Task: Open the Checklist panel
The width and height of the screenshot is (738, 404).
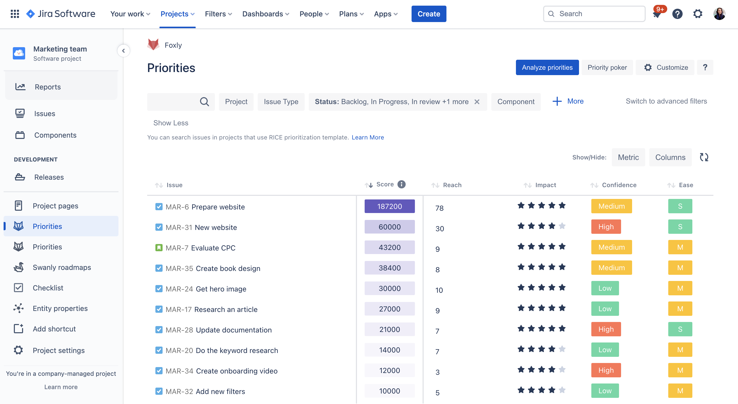Action: tap(48, 288)
